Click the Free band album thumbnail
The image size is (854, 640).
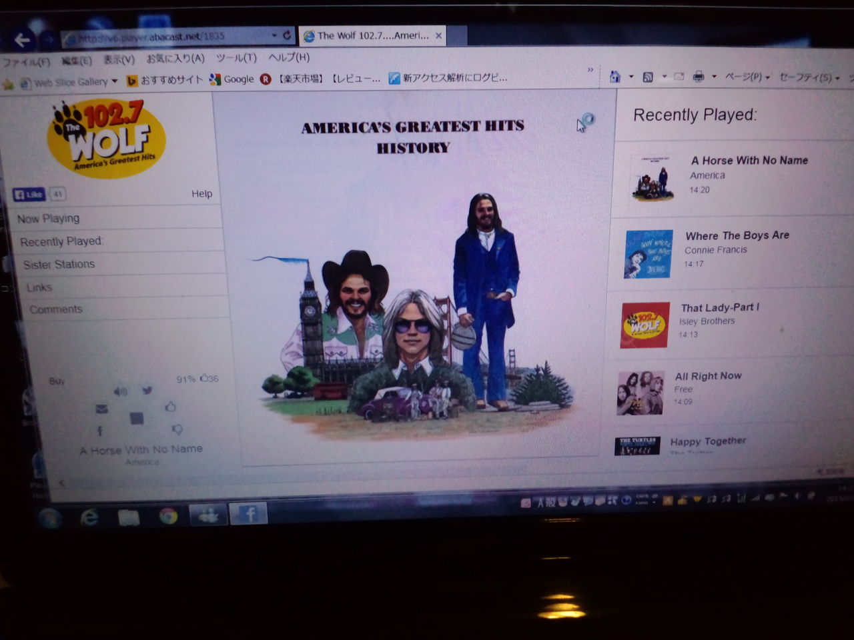pyautogui.click(x=640, y=393)
